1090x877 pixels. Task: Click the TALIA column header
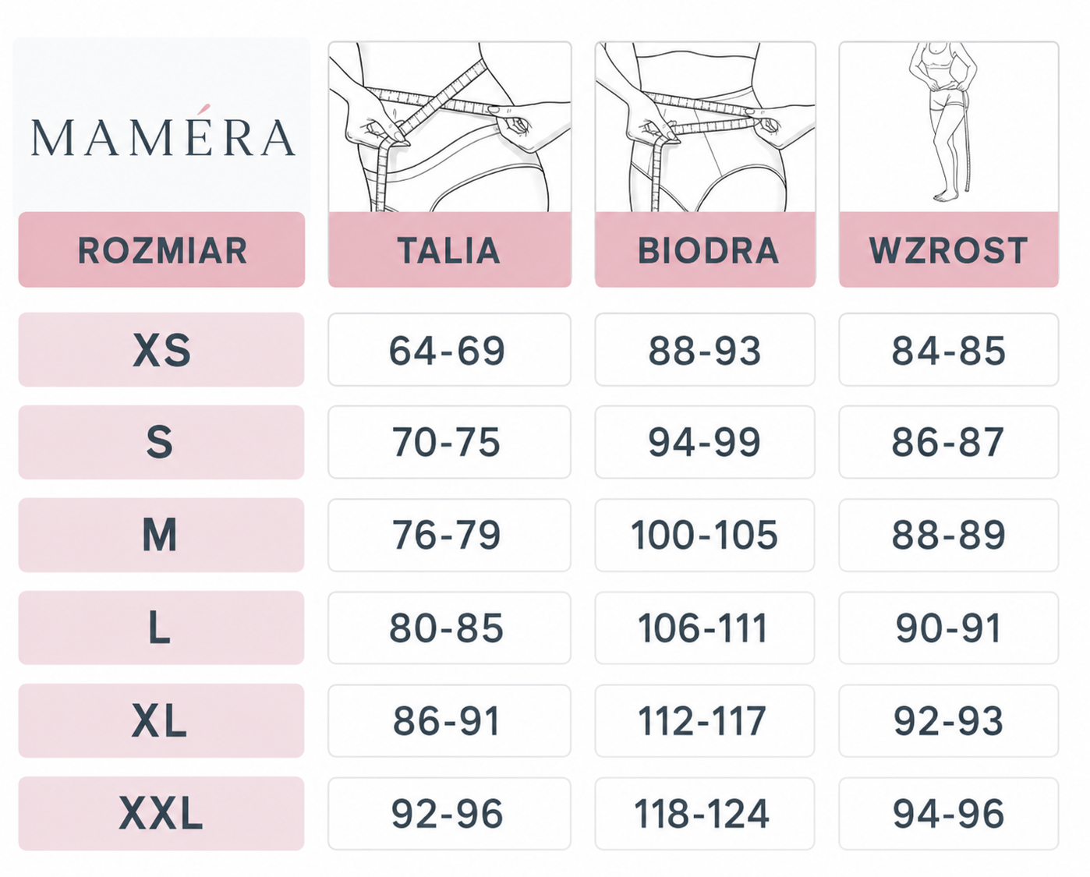(450, 249)
